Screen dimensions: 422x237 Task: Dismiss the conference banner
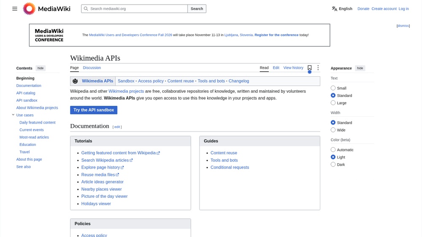403,26
